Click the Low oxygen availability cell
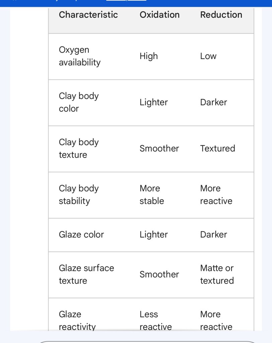The image size is (272, 343). (208, 56)
